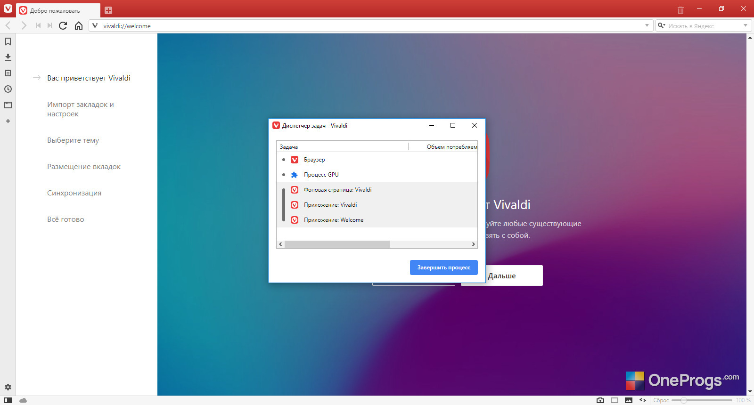Open the tab tiling options icon
Screen dimensions: 754x405
tap(615, 400)
